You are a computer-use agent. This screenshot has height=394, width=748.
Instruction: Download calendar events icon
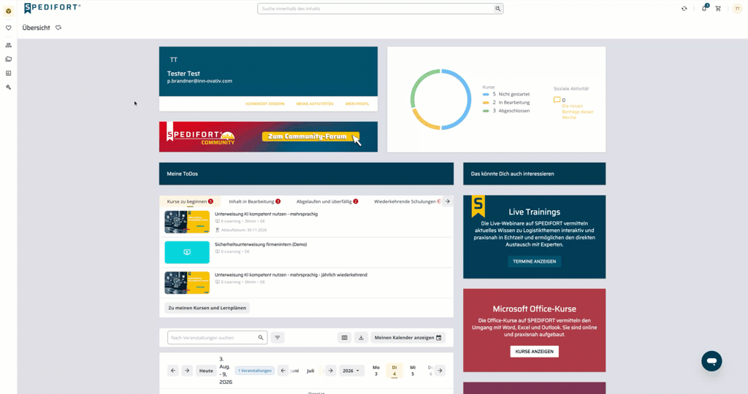coord(361,337)
